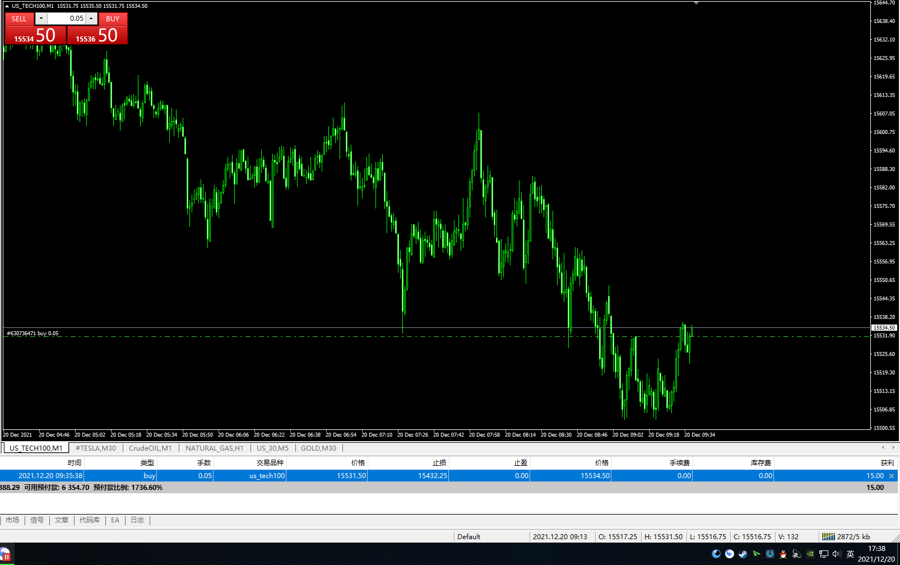Viewport: 900px width, 565px height.
Task: Open QQ penguin tray icon
Action: pyautogui.click(x=783, y=554)
